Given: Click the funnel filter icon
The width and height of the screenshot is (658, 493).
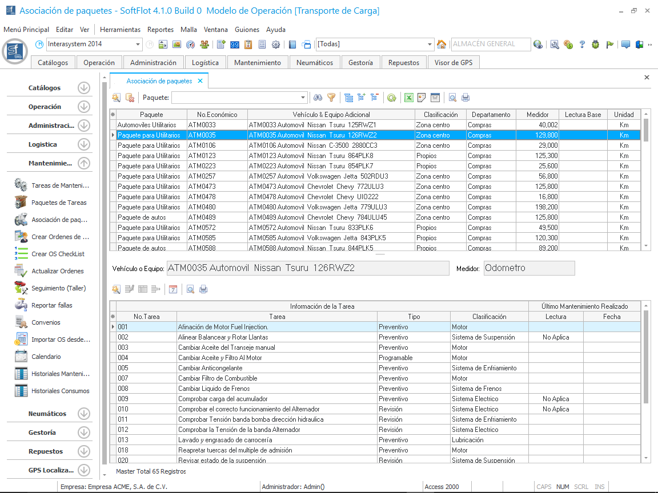Looking at the screenshot, I should 331,98.
